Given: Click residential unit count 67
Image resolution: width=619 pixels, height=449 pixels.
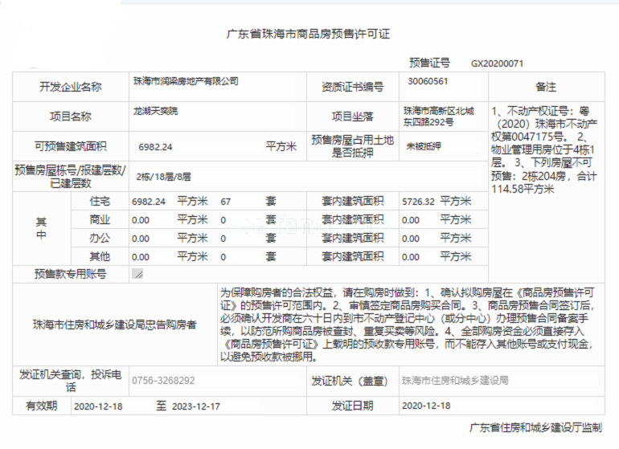Looking at the screenshot, I should [225, 202].
